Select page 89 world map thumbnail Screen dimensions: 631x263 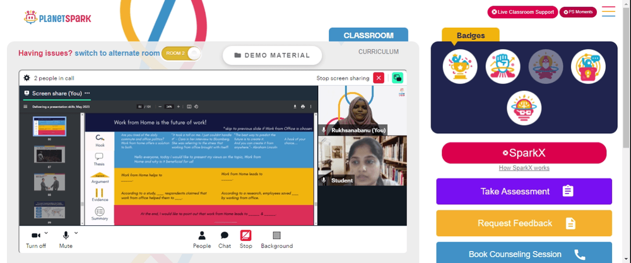(49, 210)
